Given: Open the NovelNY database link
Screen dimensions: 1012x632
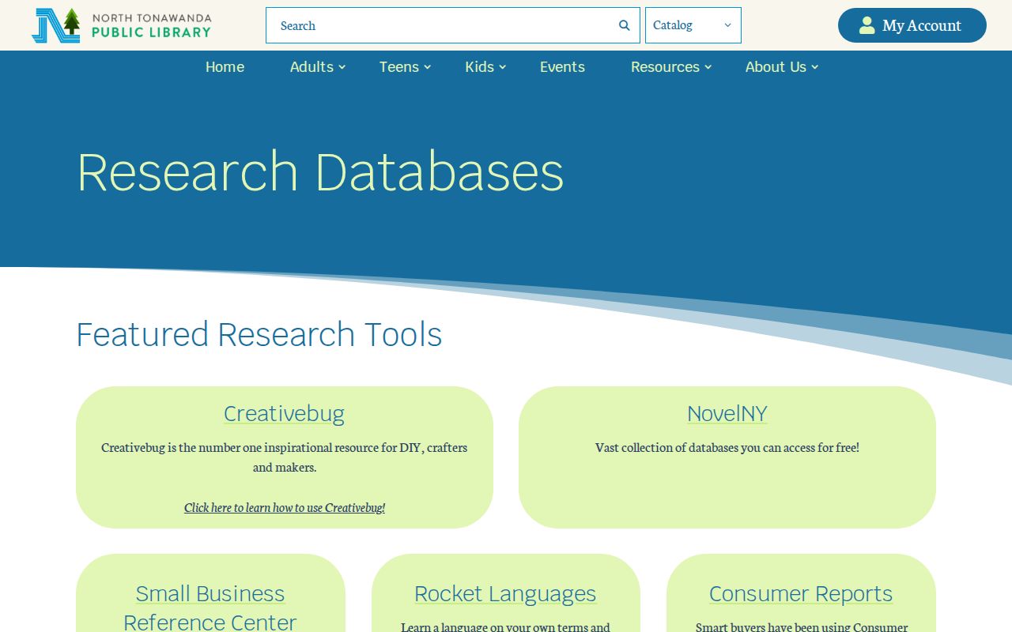Looking at the screenshot, I should [727, 413].
